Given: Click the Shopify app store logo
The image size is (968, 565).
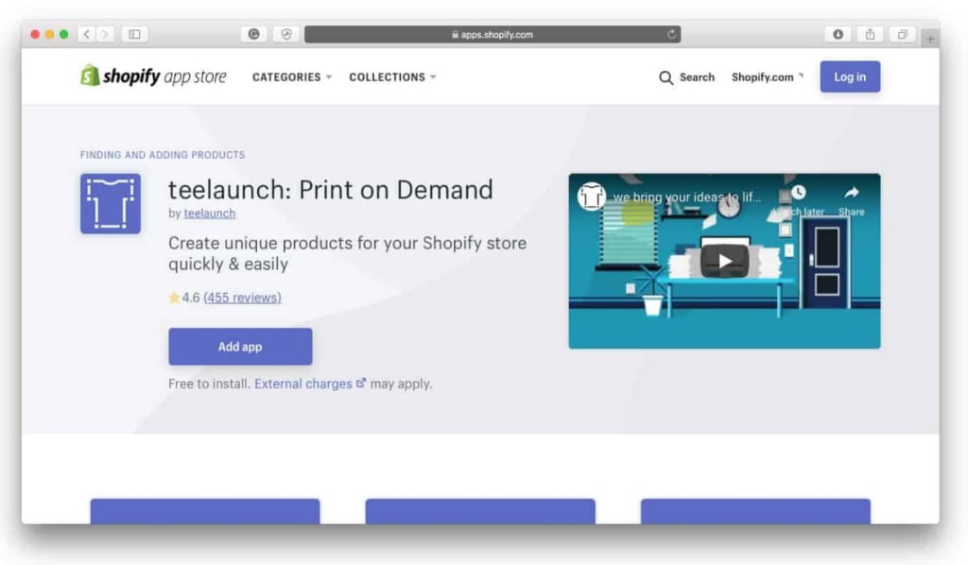Looking at the screenshot, I should 153,77.
